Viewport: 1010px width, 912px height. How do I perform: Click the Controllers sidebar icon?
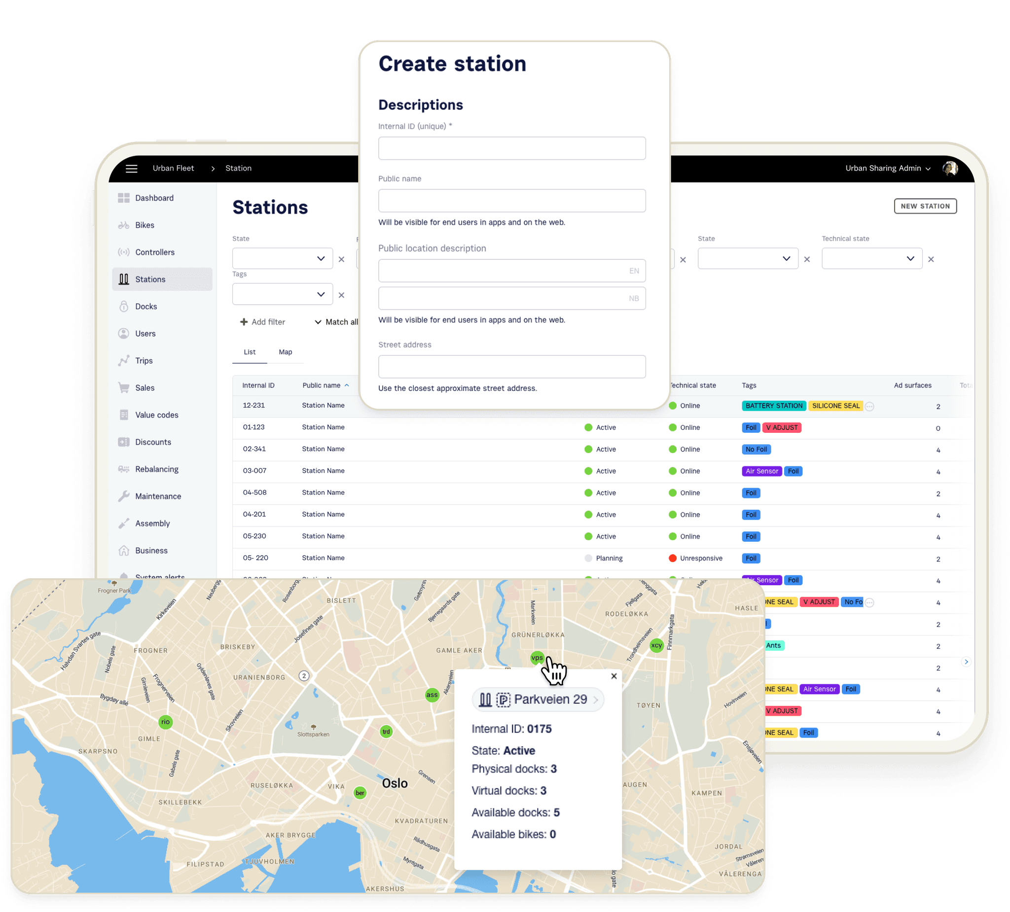click(x=124, y=252)
